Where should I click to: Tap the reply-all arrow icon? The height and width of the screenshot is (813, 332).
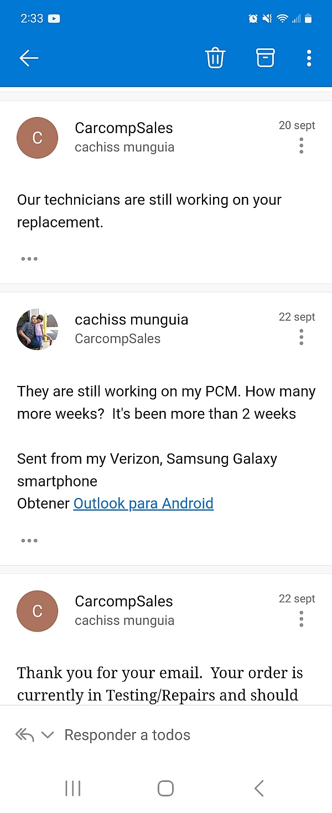pyautogui.click(x=25, y=735)
